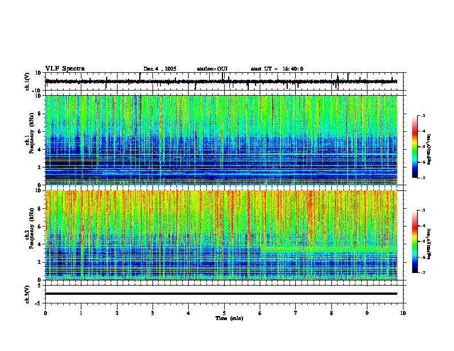Click the "ch.1(V)" axis label
Viewport: 454px width, 351px height.
[x=28, y=81]
